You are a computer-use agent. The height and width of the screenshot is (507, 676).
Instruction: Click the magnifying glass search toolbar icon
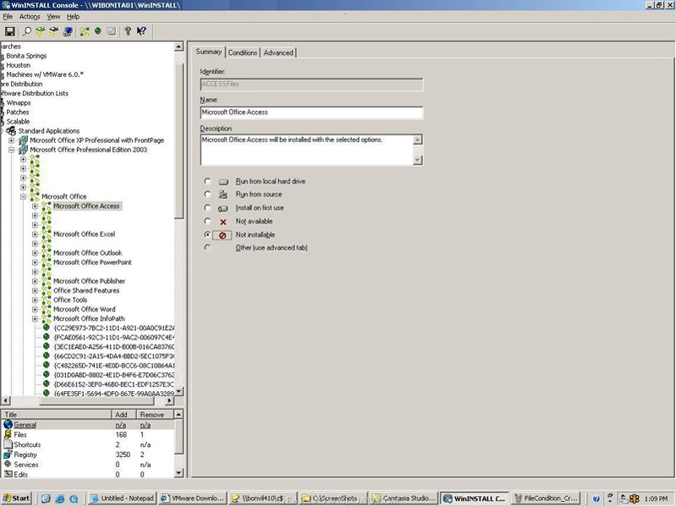[x=27, y=31]
